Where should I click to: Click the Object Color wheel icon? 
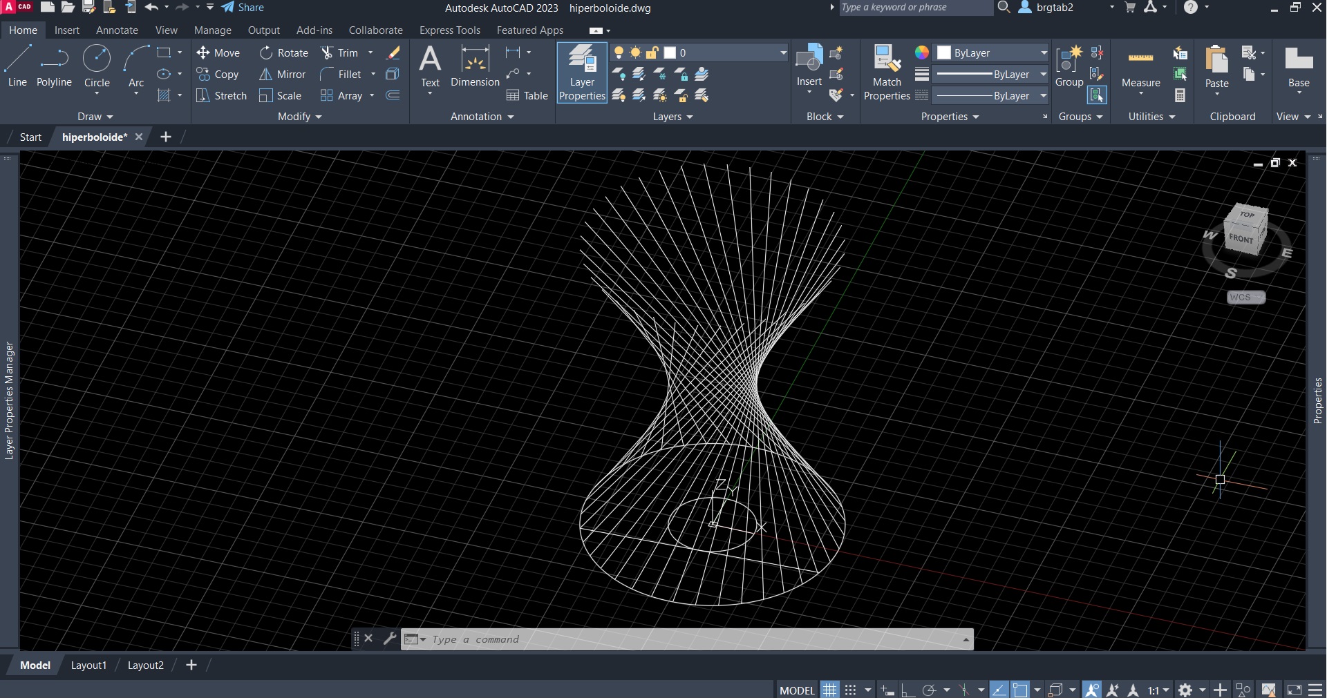(x=922, y=53)
